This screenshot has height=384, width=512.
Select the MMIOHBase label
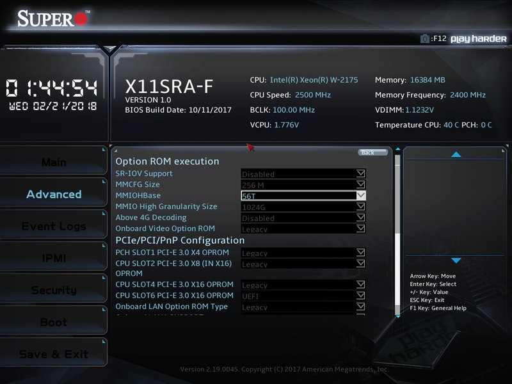138,196
